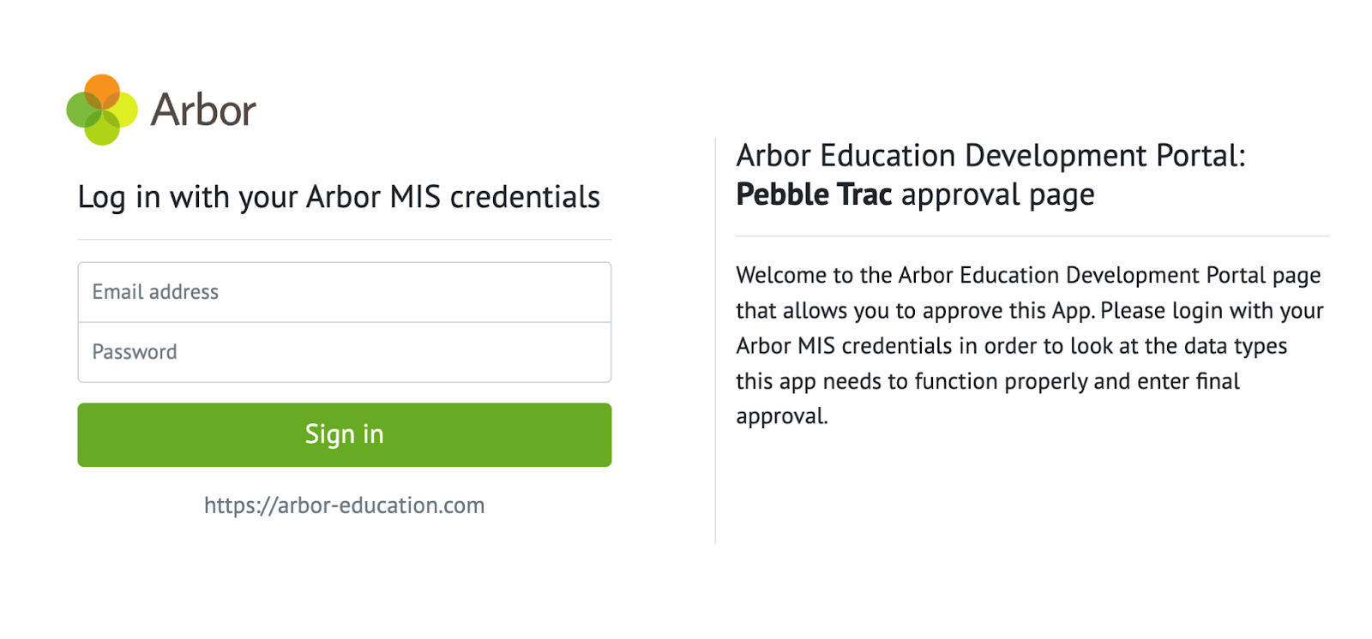The height and width of the screenshot is (639, 1372).
Task: Click the orange top petal of the logo
Action: point(102,87)
